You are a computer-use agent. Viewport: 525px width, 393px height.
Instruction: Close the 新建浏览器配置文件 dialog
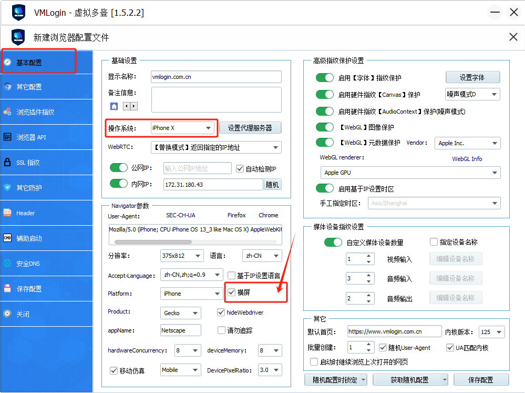pos(513,37)
